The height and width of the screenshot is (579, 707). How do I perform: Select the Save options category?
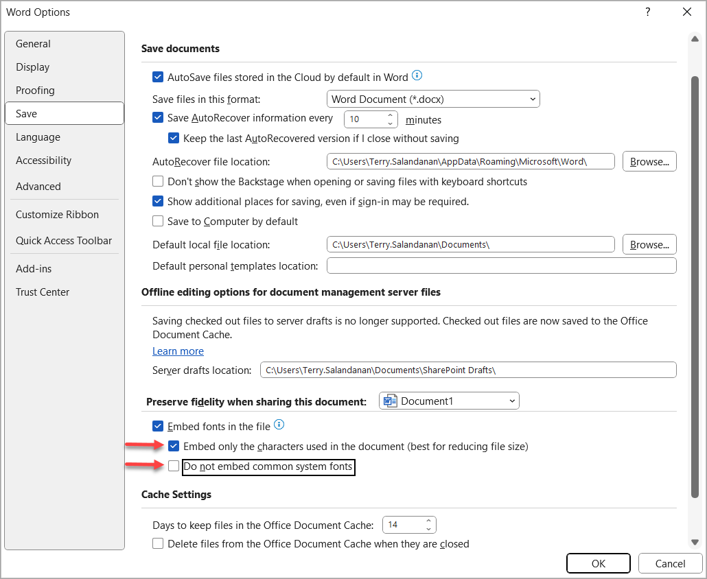click(65, 114)
